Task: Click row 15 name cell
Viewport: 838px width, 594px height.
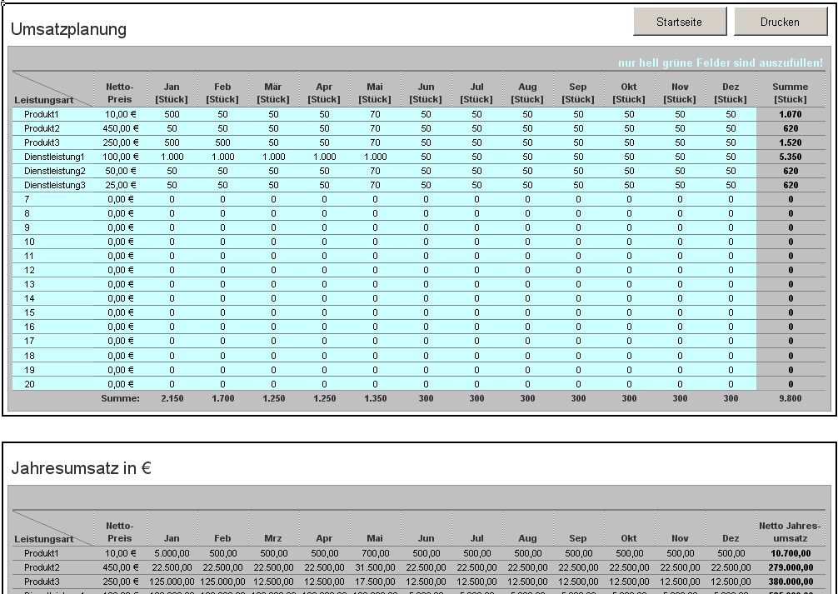Action: [53, 312]
